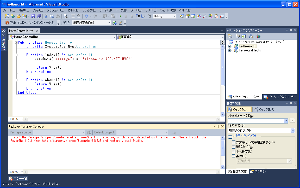
Task: Click the Open File folder icon
Action: click(18, 16)
